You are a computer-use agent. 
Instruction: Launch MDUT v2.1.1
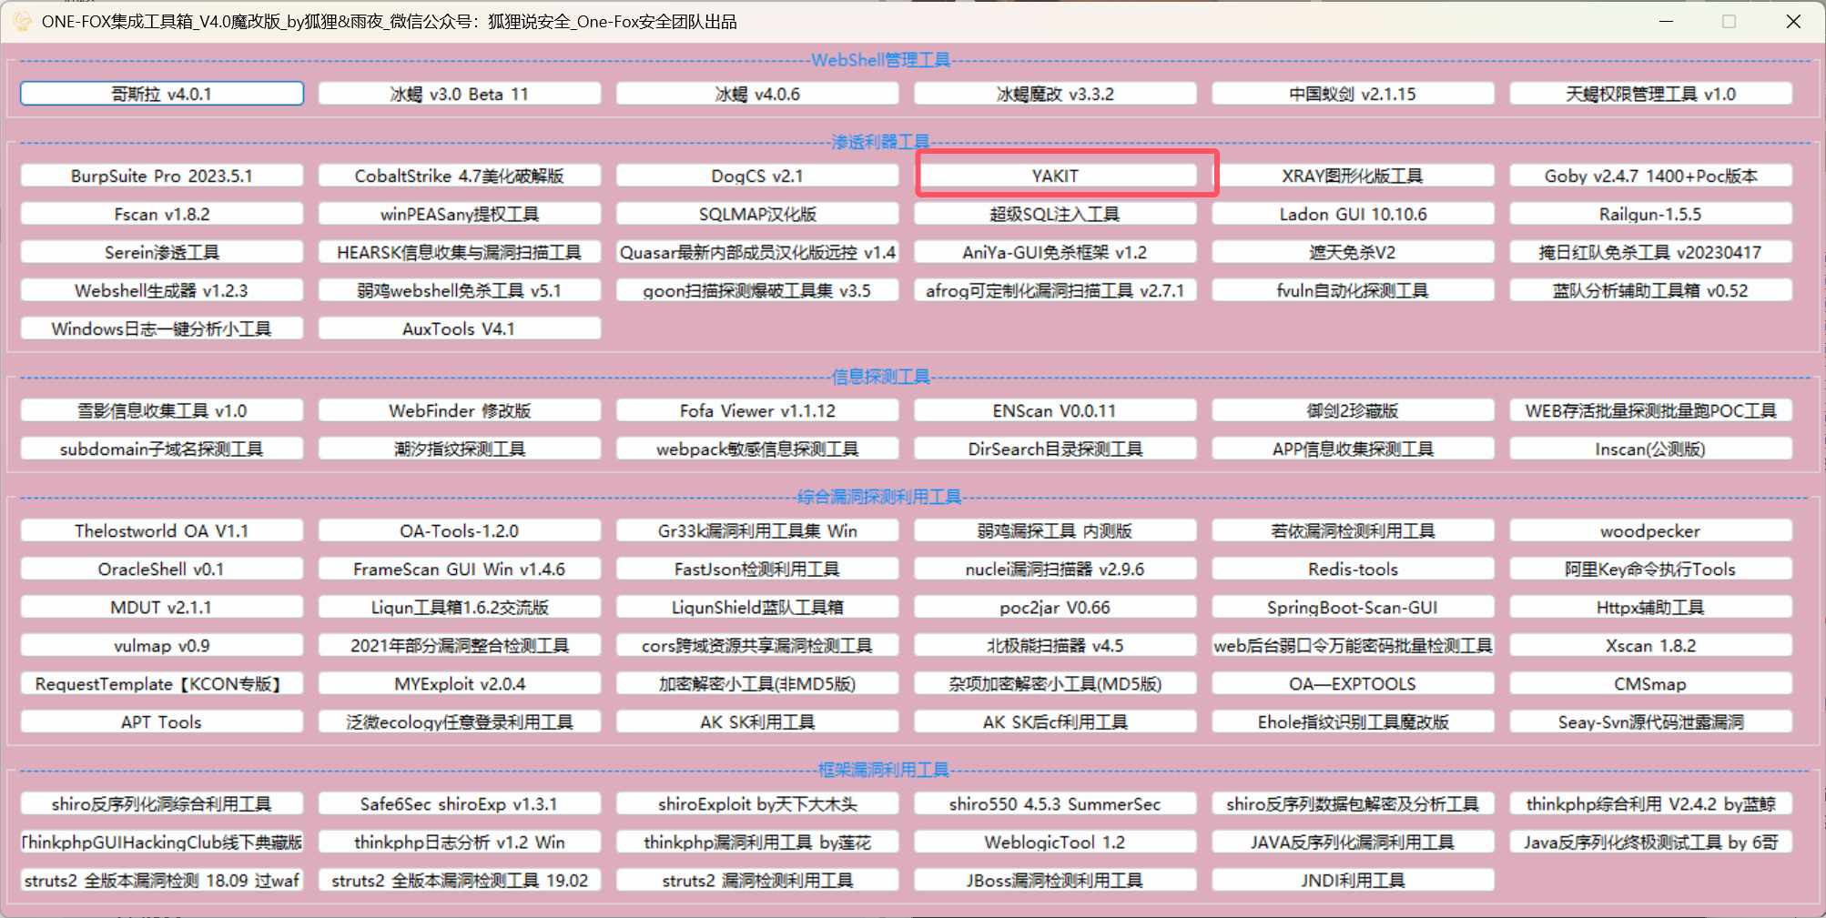tap(162, 607)
